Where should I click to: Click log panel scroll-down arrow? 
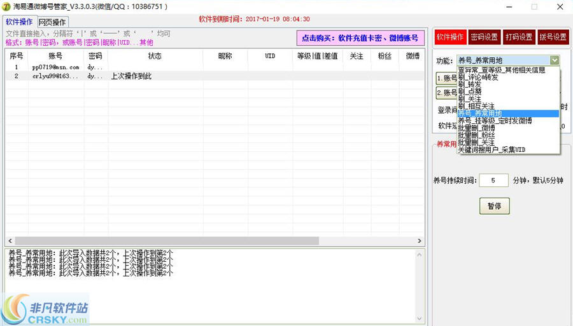point(419,318)
